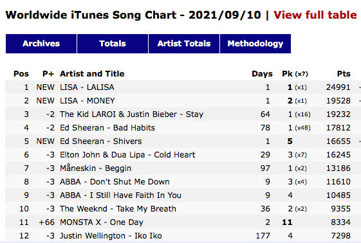The height and width of the screenshot is (243, 361).
Task: Click the Pts column header
Action: (344, 74)
